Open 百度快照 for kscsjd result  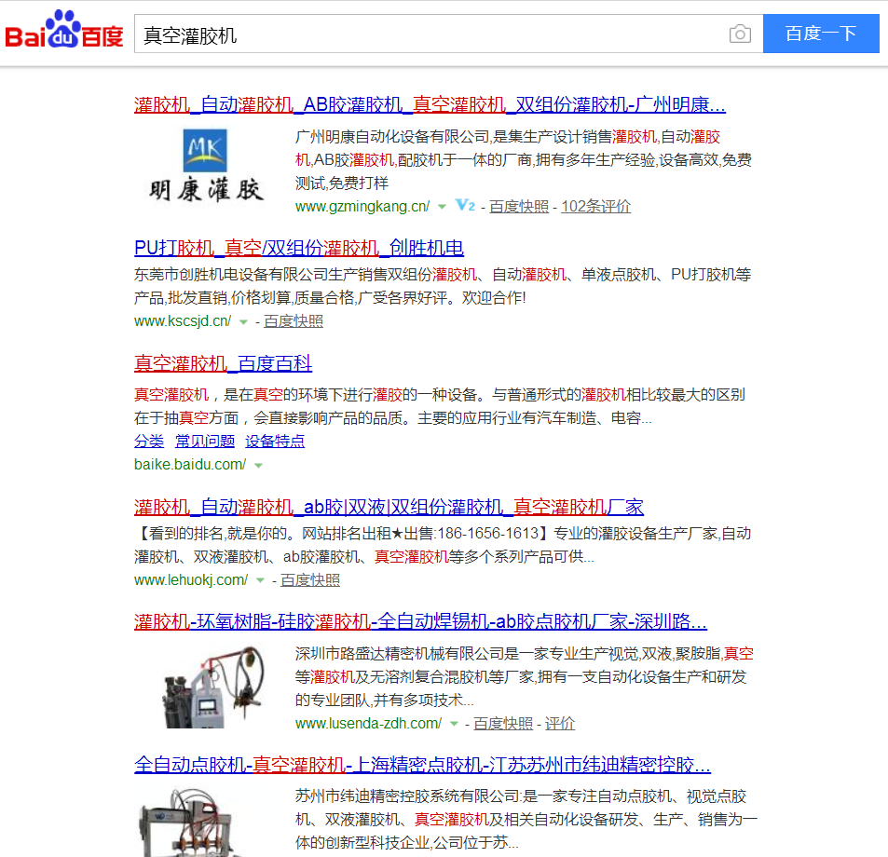click(x=294, y=321)
